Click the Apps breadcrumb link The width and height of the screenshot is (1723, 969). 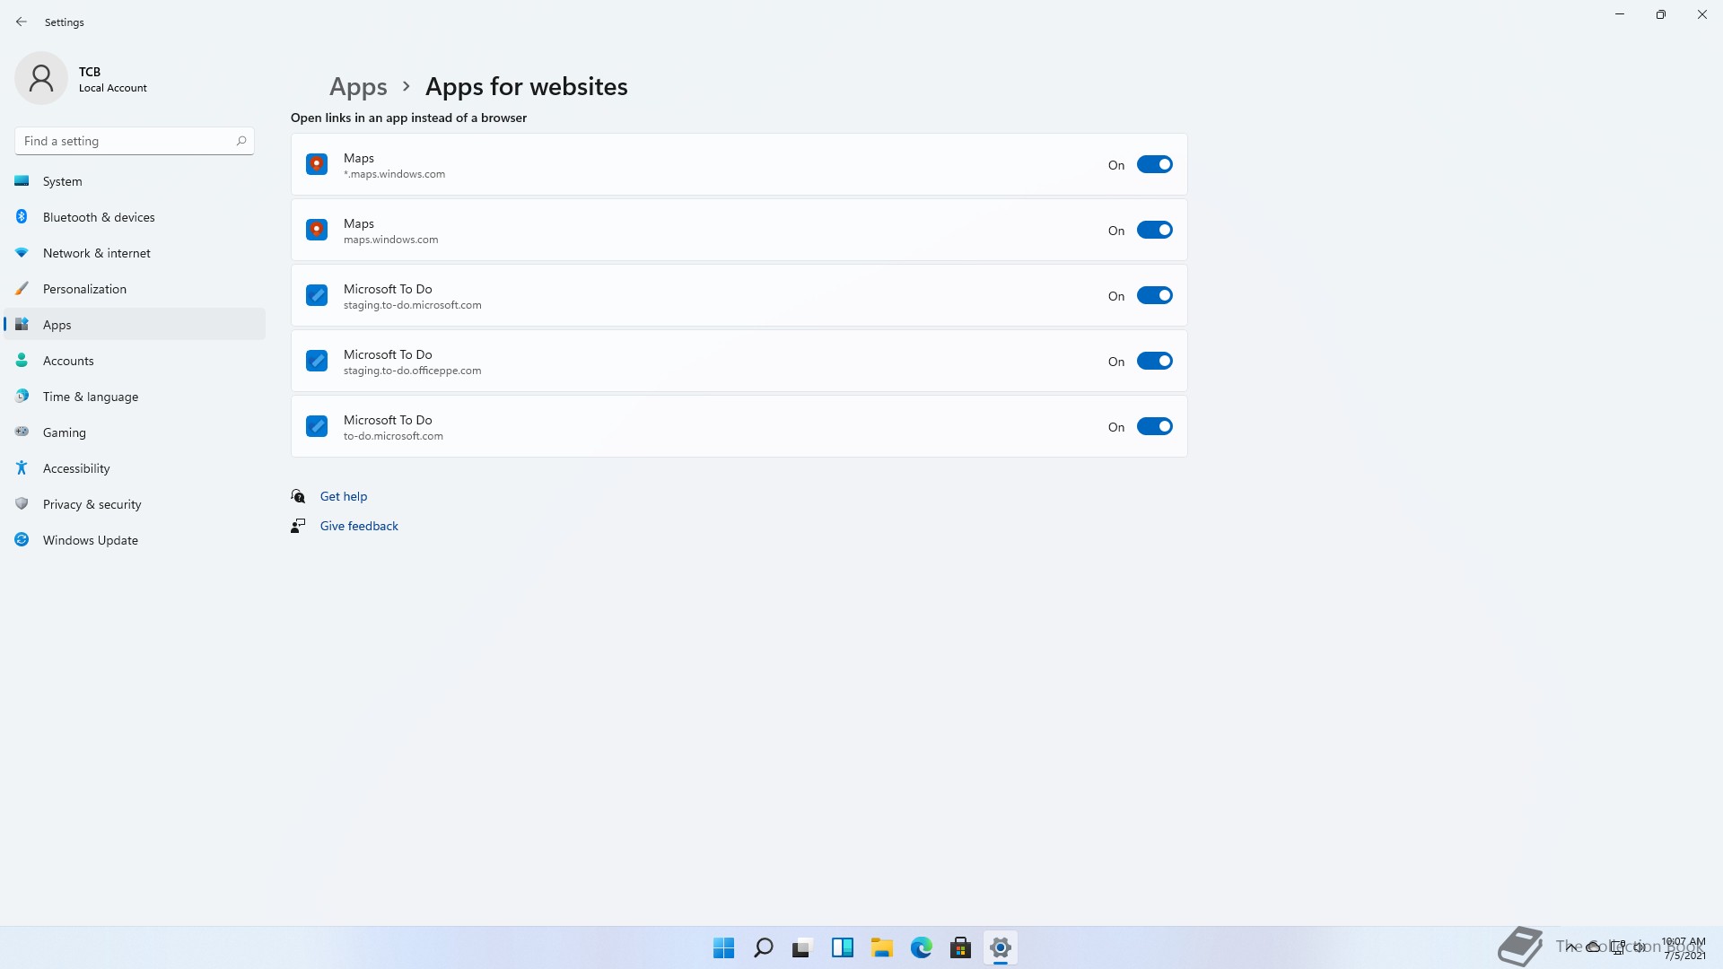coord(358,86)
